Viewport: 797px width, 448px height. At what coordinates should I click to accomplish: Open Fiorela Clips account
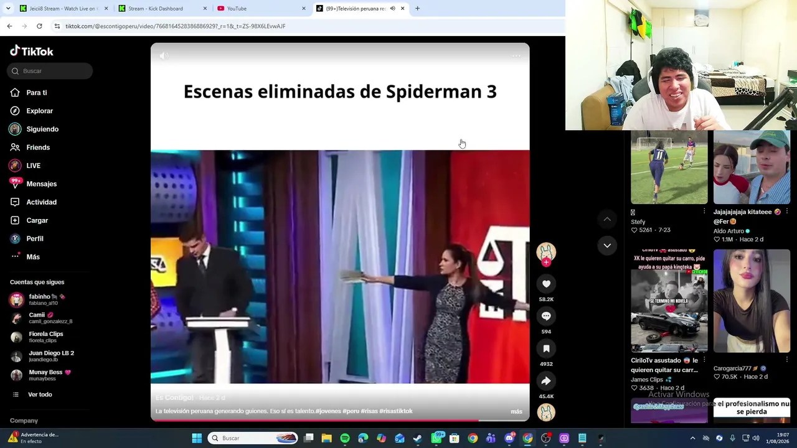(47, 337)
